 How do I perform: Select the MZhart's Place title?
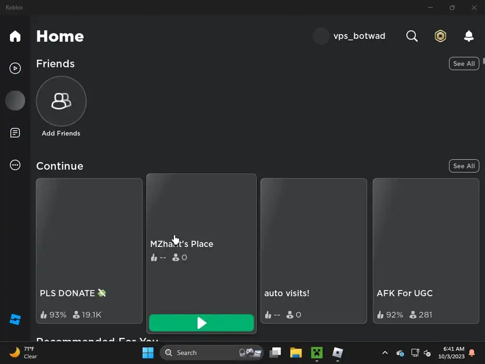coord(181,244)
